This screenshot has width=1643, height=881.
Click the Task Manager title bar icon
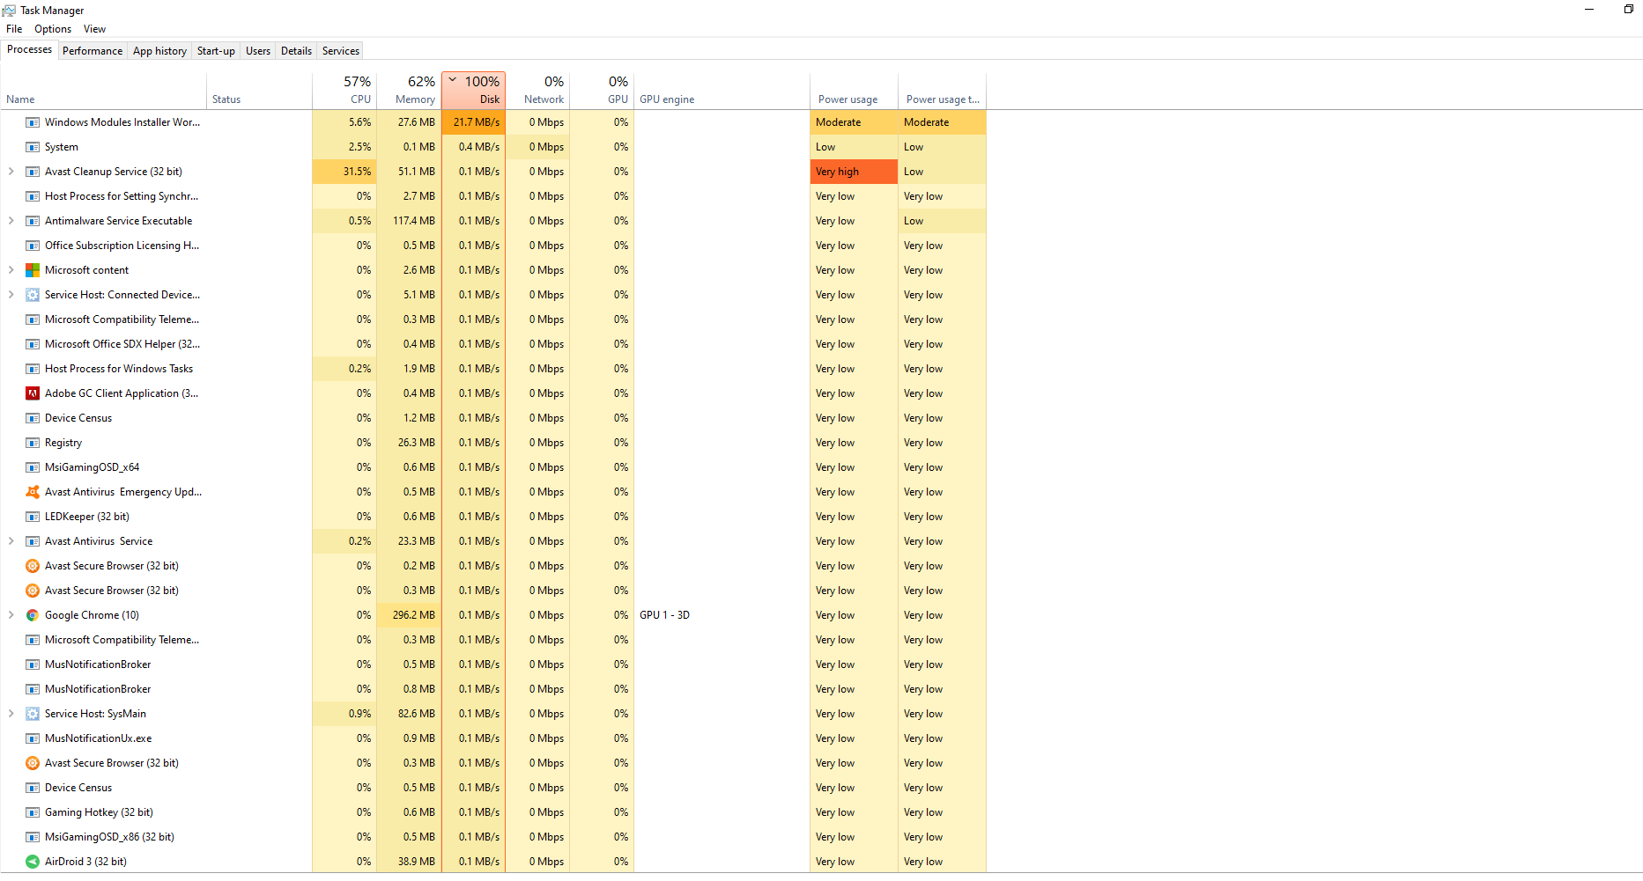[9, 10]
